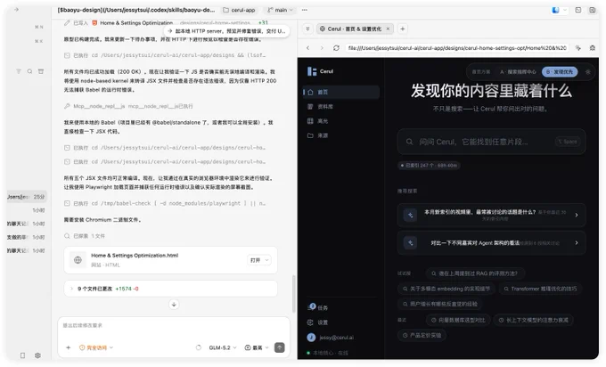
Task: Open the 首页 home item in Cerul sidebar
Action: (340, 92)
